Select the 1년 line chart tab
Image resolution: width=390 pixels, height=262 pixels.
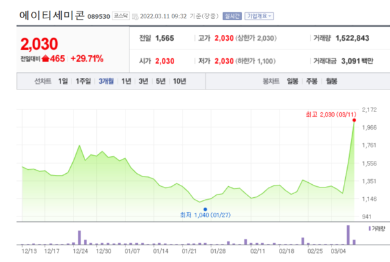(126, 81)
